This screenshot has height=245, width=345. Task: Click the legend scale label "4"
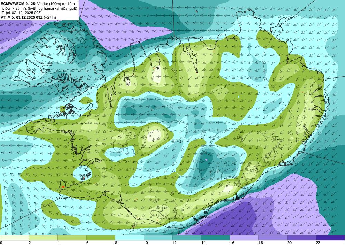[59, 243]
